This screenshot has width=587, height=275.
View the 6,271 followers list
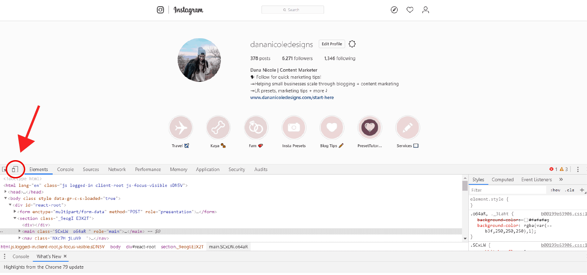tap(297, 58)
